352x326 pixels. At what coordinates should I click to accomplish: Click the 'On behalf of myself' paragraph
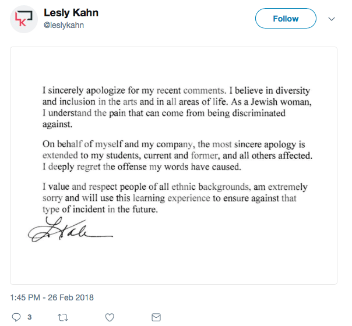pyautogui.click(x=177, y=155)
